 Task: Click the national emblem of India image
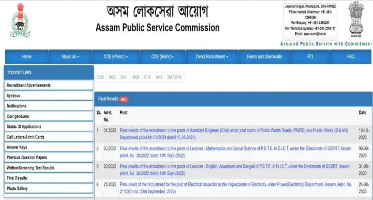coord(356,20)
